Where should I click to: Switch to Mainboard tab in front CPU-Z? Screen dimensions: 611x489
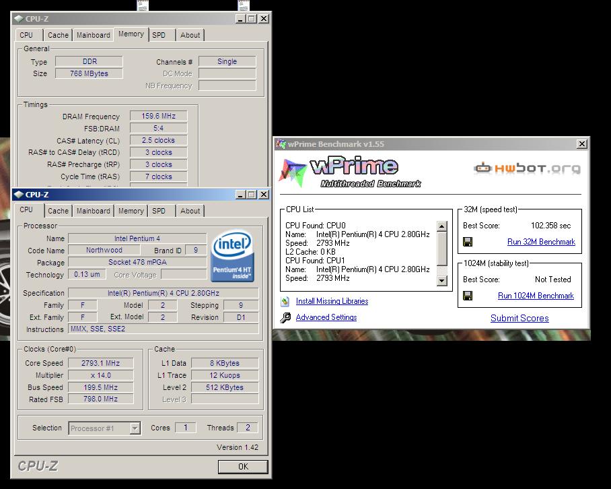point(93,211)
